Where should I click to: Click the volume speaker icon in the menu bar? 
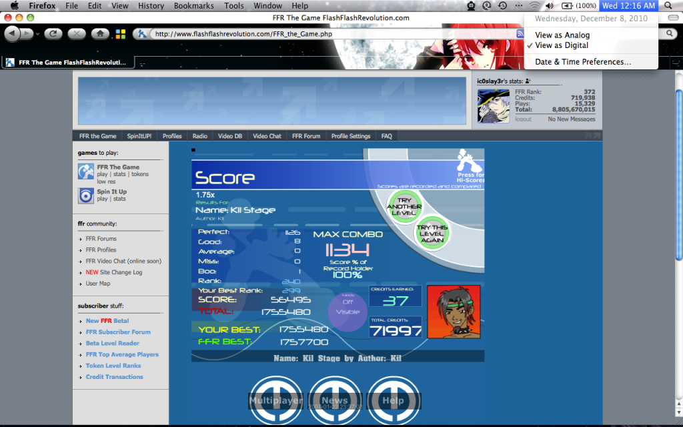tap(549, 6)
